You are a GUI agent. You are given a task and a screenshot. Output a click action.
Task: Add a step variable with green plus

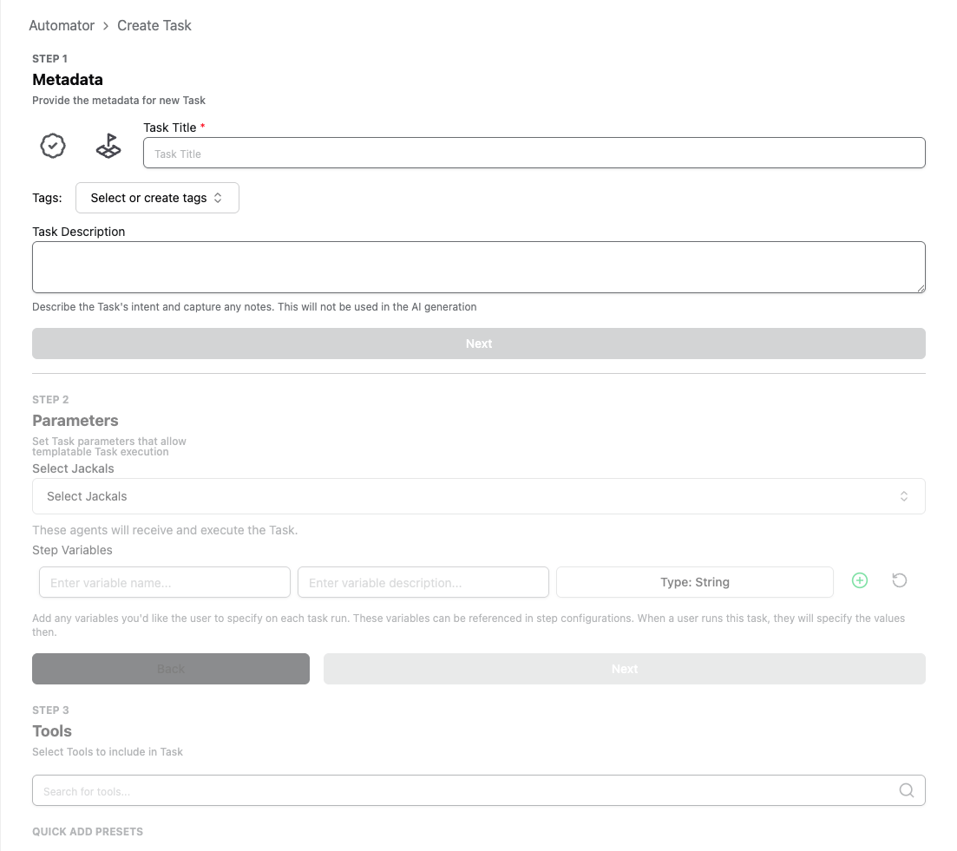click(x=859, y=581)
